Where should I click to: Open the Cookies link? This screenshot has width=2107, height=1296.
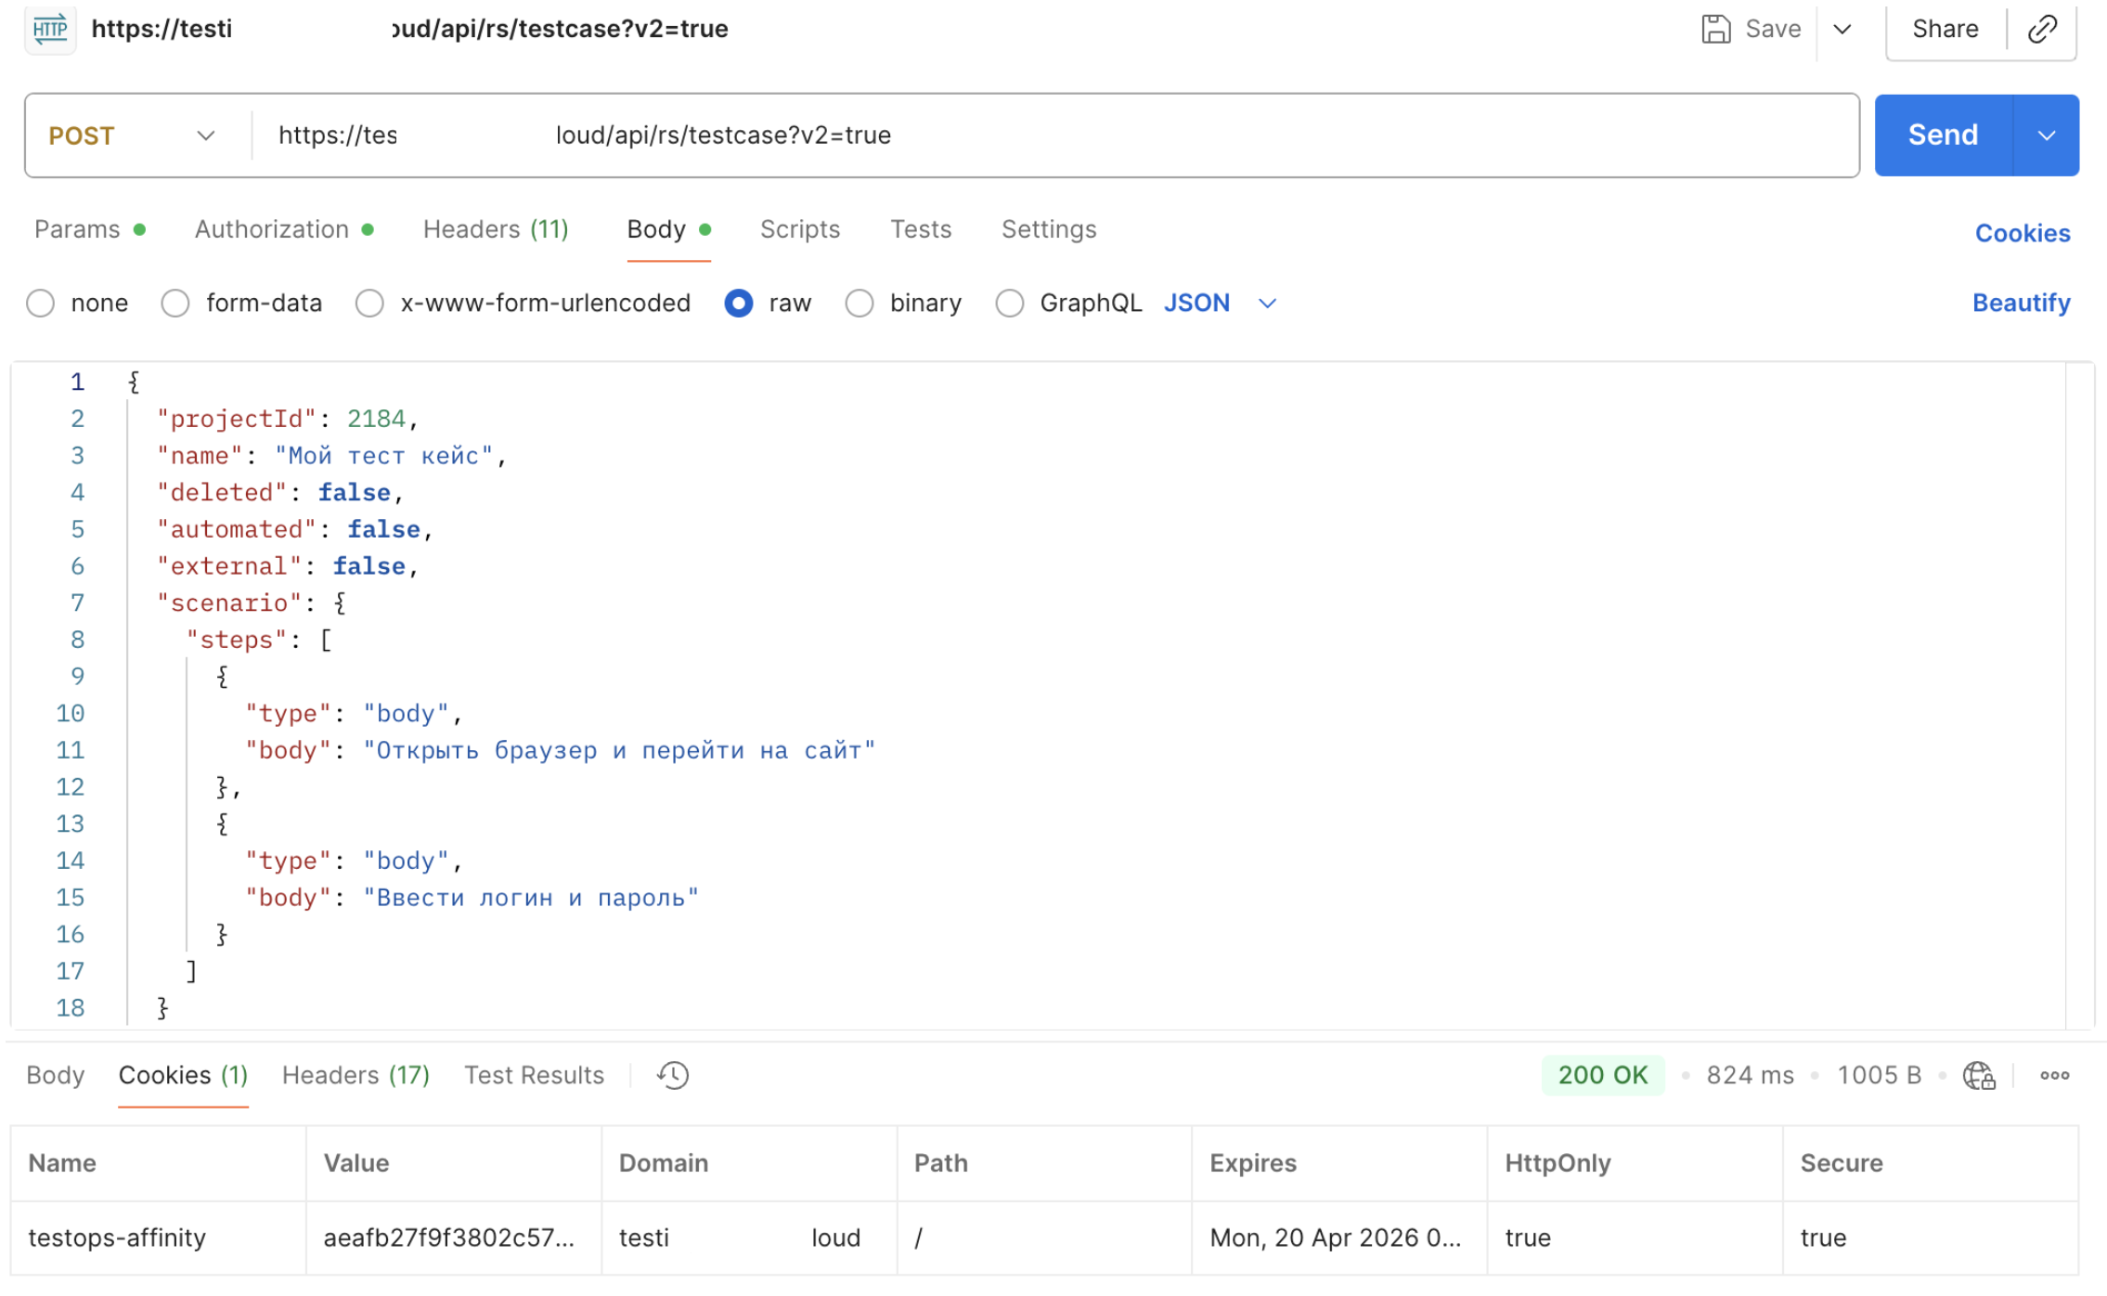pyautogui.click(x=2022, y=233)
